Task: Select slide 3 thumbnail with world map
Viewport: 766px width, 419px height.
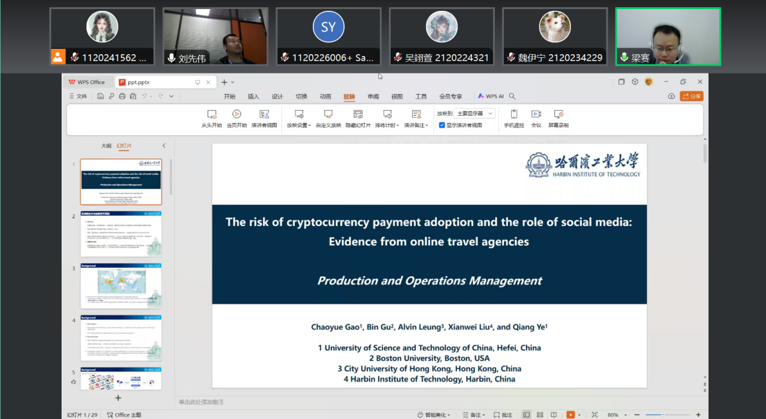Action: (x=121, y=286)
